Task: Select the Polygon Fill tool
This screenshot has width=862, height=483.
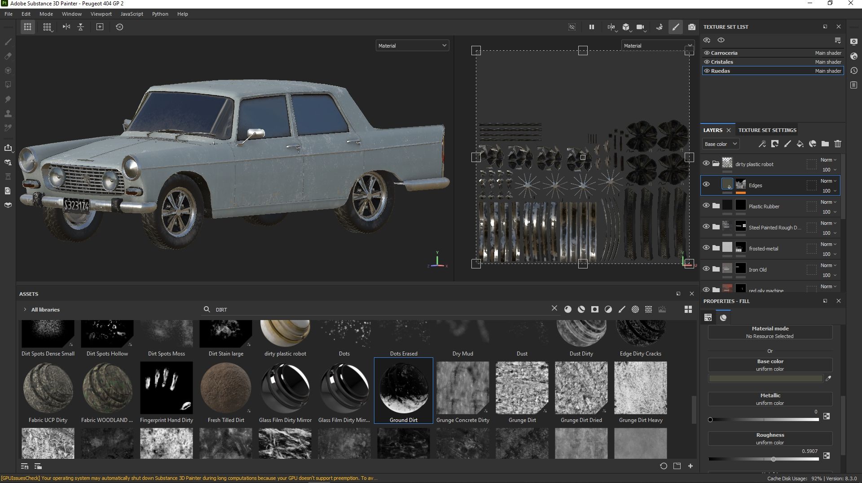Action: coord(8,85)
